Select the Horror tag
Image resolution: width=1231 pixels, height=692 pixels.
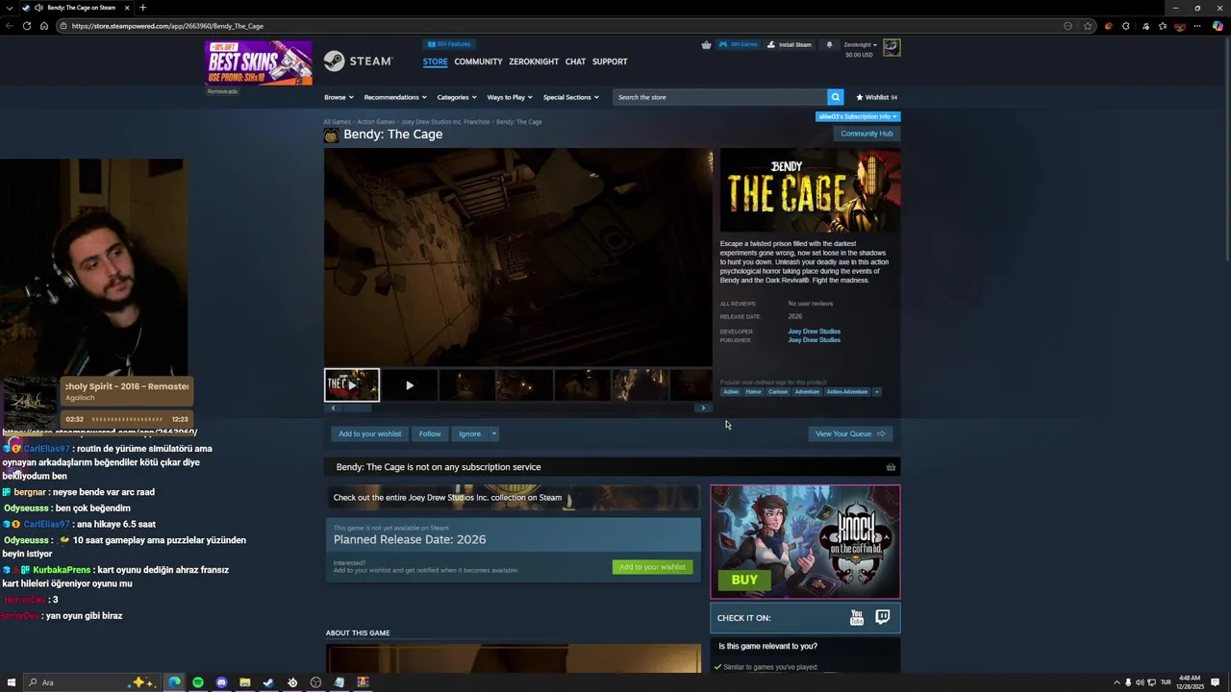pos(753,392)
